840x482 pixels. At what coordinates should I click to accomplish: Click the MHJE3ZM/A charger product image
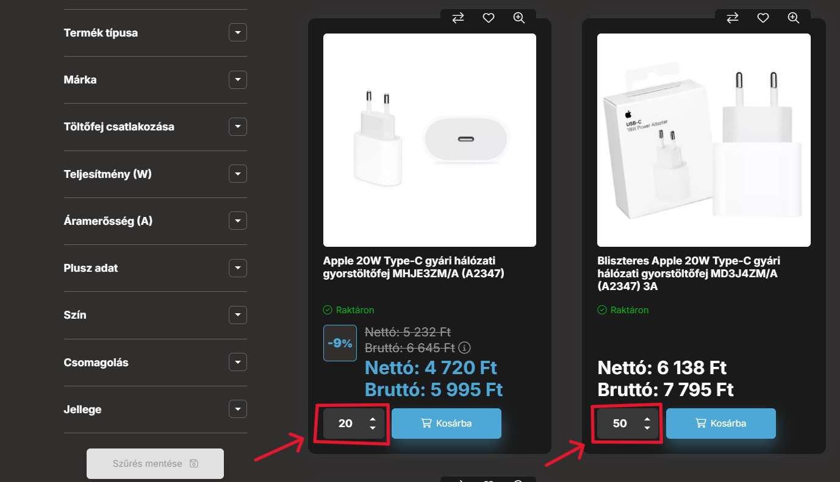(429, 140)
